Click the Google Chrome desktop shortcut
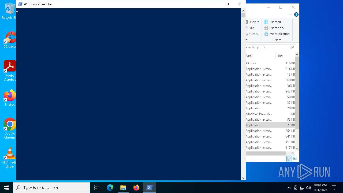This screenshot has width=343, height=193. pyautogui.click(x=10, y=129)
